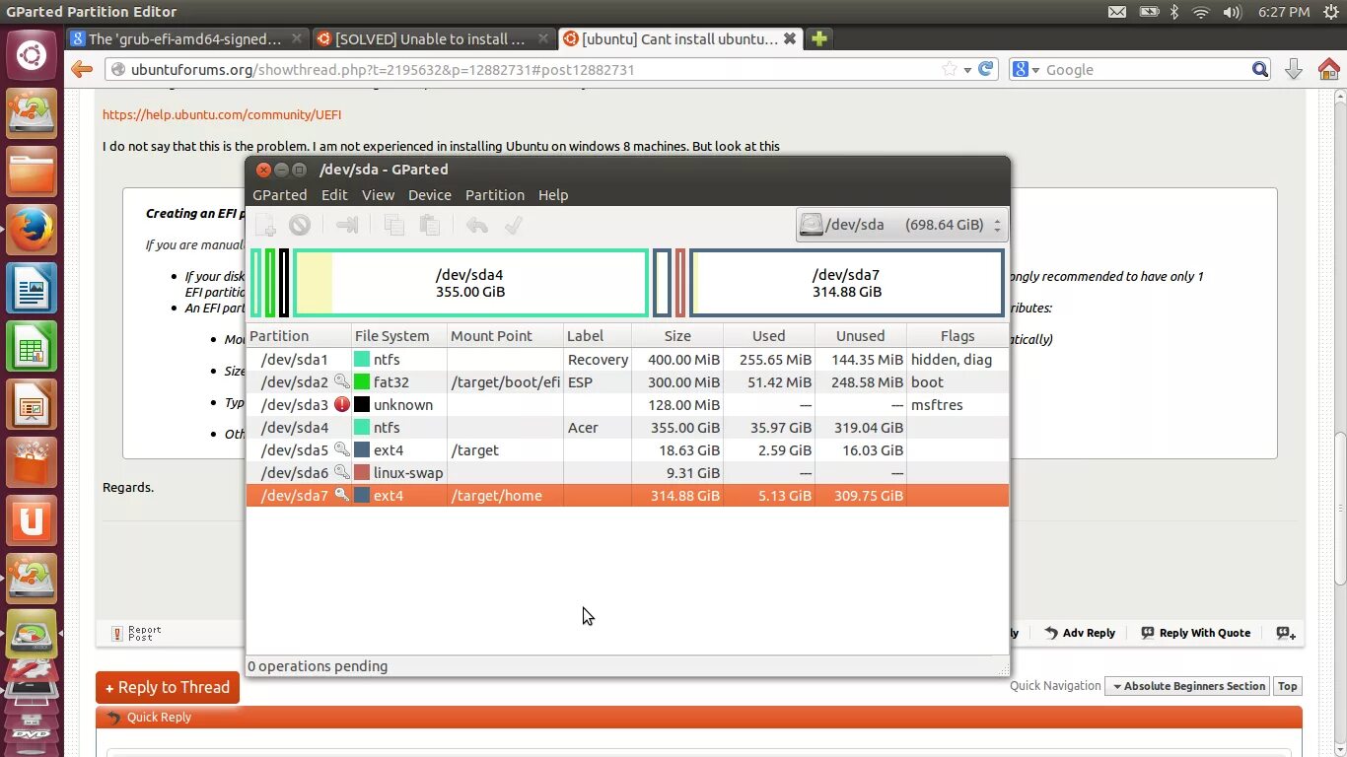Open URL bar history dropdown arrow
The width and height of the screenshot is (1347, 757).
[967, 70]
